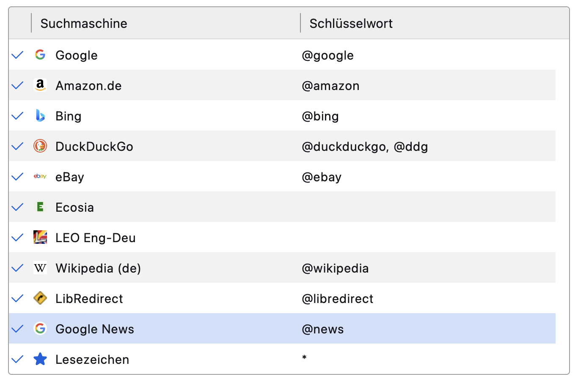
Task: Click the Google search engine icon
Action: (x=40, y=55)
